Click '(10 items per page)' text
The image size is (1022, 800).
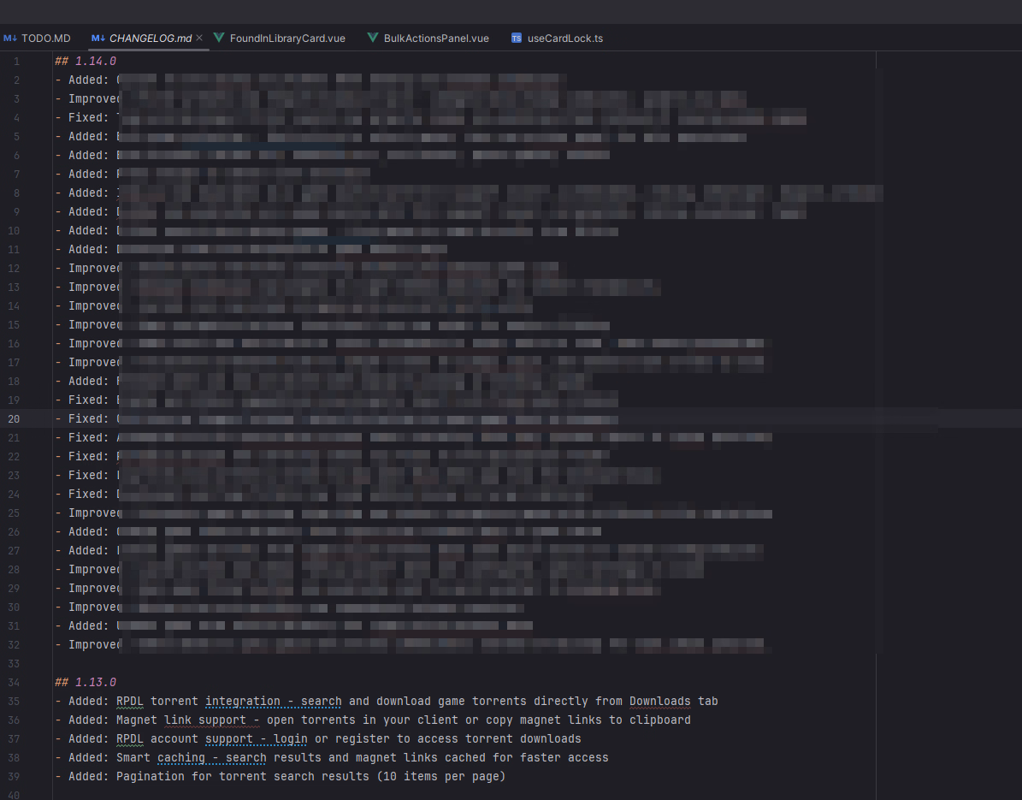[x=441, y=777]
